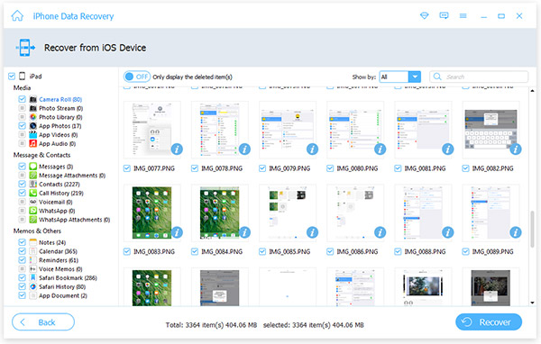The width and height of the screenshot is (541, 344).
Task: Open the feedback chat icon
Action: tap(444, 16)
